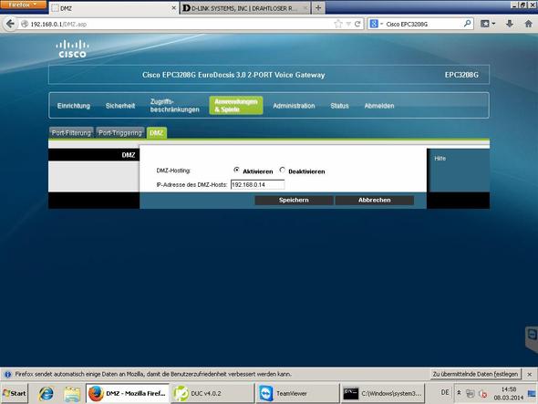The width and height of the screenshot is (538, 404).
Task: Click the bookmark star icon in address bar
Action: click(338, 24)
